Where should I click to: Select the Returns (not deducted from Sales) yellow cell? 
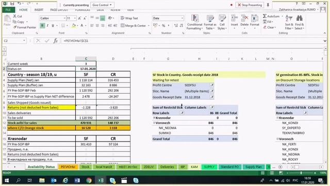tap(41, 107)
